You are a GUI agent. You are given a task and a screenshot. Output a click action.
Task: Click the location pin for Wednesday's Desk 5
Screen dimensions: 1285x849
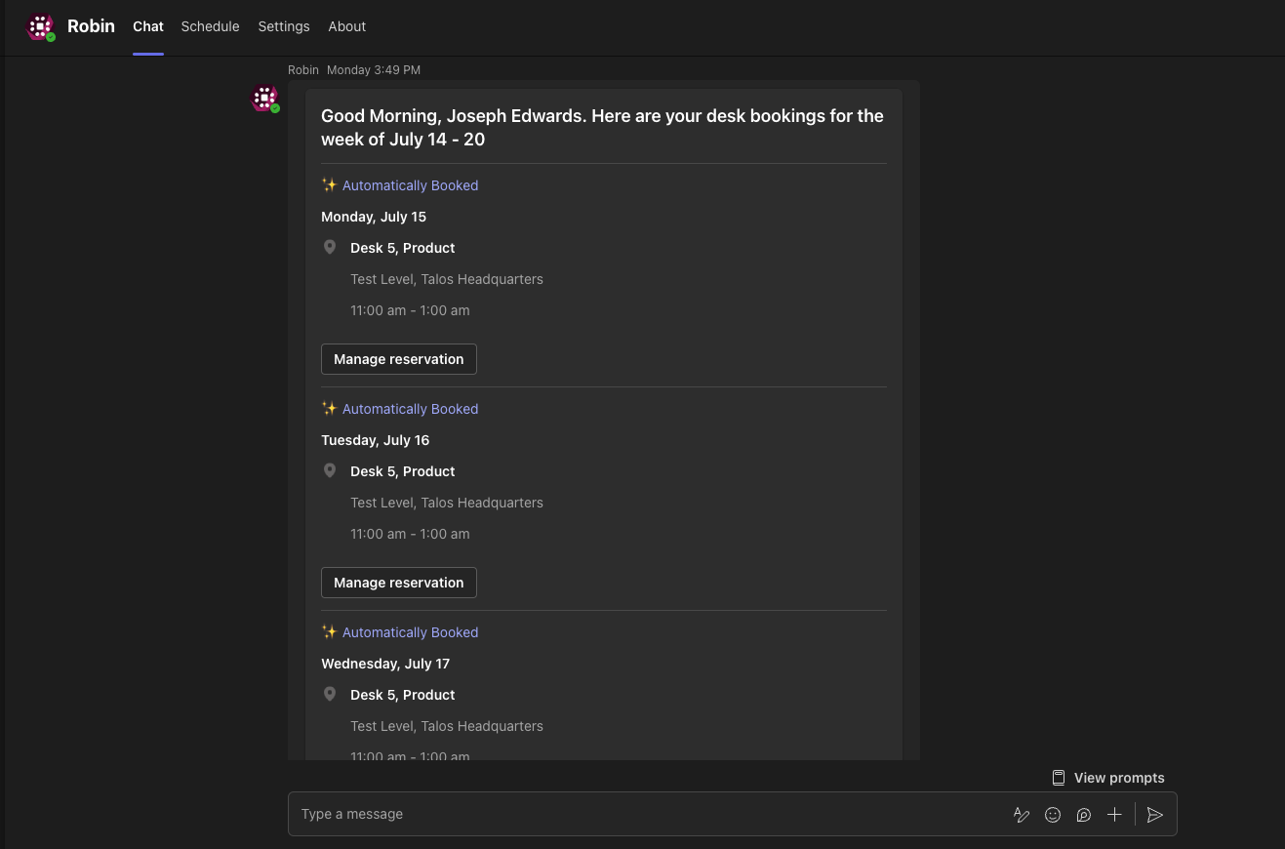pos(330,695)
